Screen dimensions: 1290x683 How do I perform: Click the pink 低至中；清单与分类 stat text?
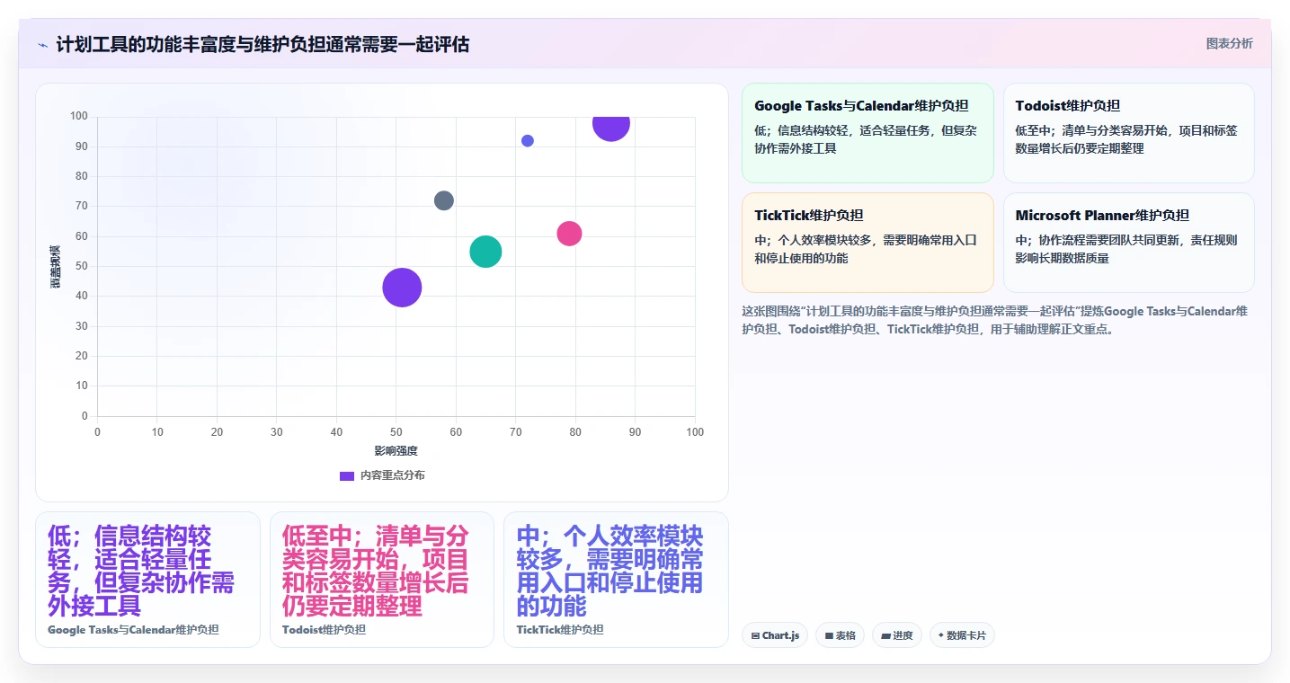pos(375,571)
